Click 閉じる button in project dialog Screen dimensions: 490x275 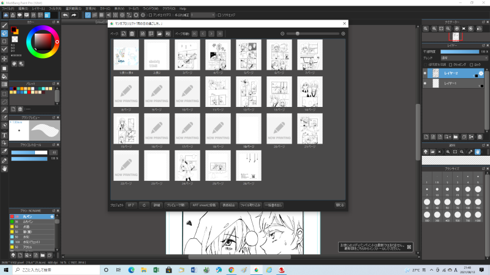[340, 205]
